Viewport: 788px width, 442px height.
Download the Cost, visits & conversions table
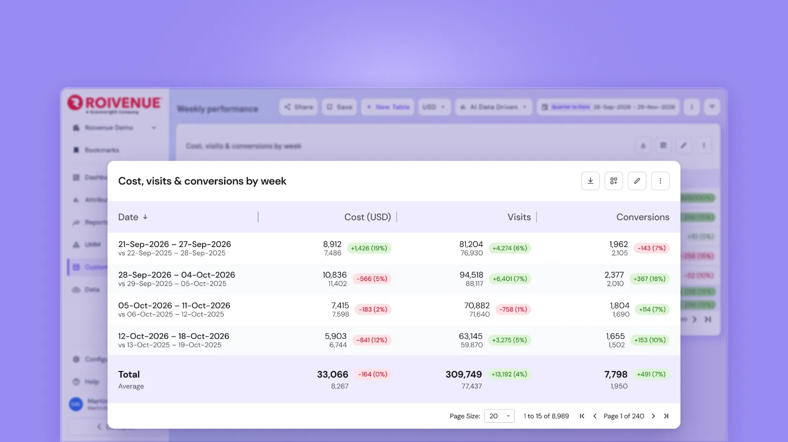590,181
